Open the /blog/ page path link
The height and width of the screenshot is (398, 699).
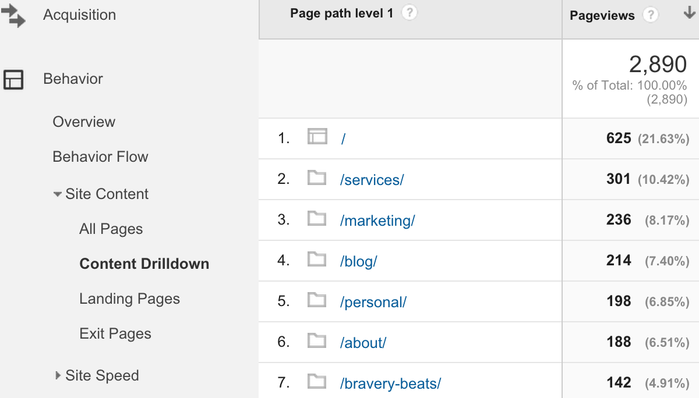click(359, 261)
